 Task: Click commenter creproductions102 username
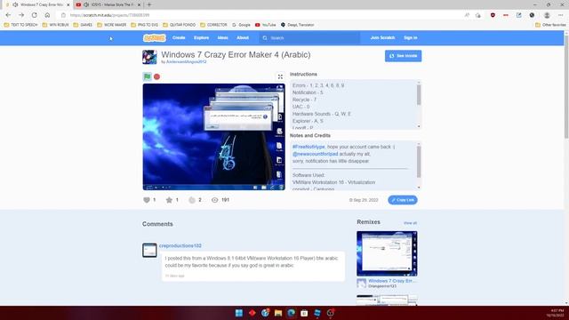coord(180,245)
